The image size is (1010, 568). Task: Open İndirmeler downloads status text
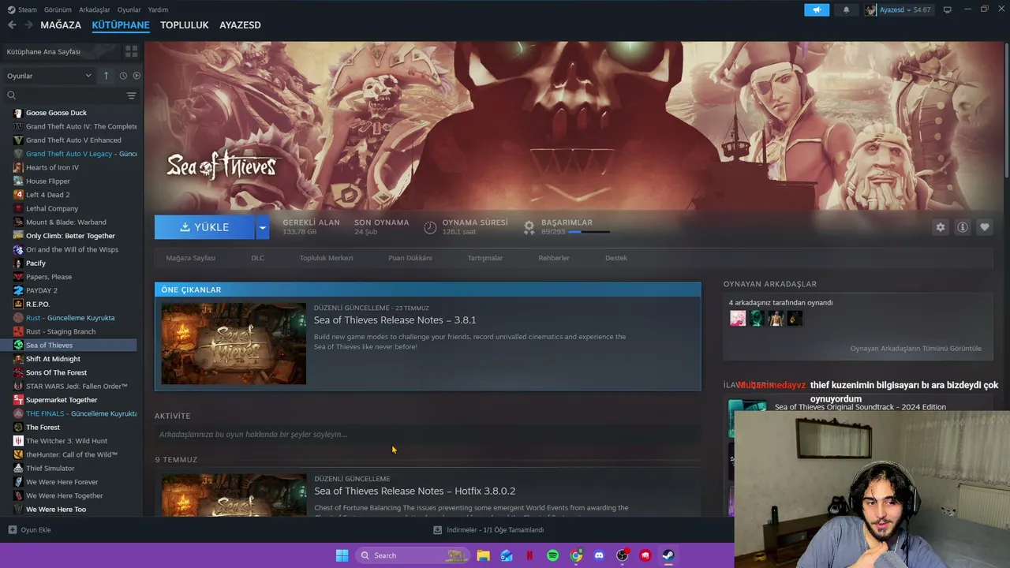496,530
